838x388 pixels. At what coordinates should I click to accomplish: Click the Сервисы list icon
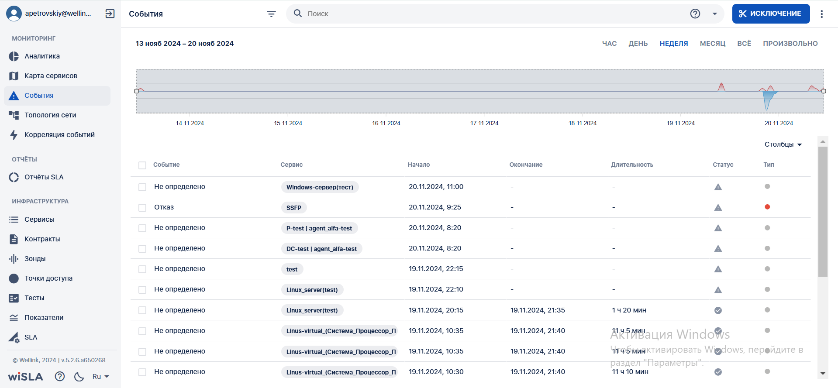tap(14, 220)
